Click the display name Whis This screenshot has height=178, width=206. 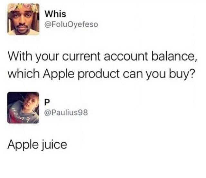point(55,14)
